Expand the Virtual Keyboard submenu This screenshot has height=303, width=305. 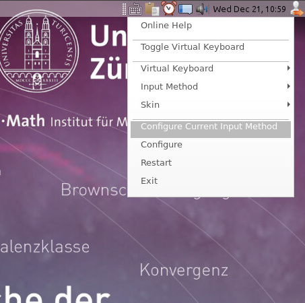211,69
